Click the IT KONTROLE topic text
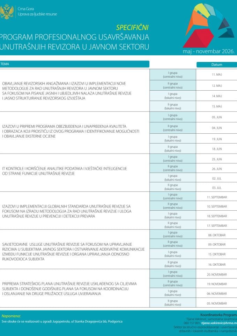The width and height of the screenshot is (237, 336). point(65,171)
